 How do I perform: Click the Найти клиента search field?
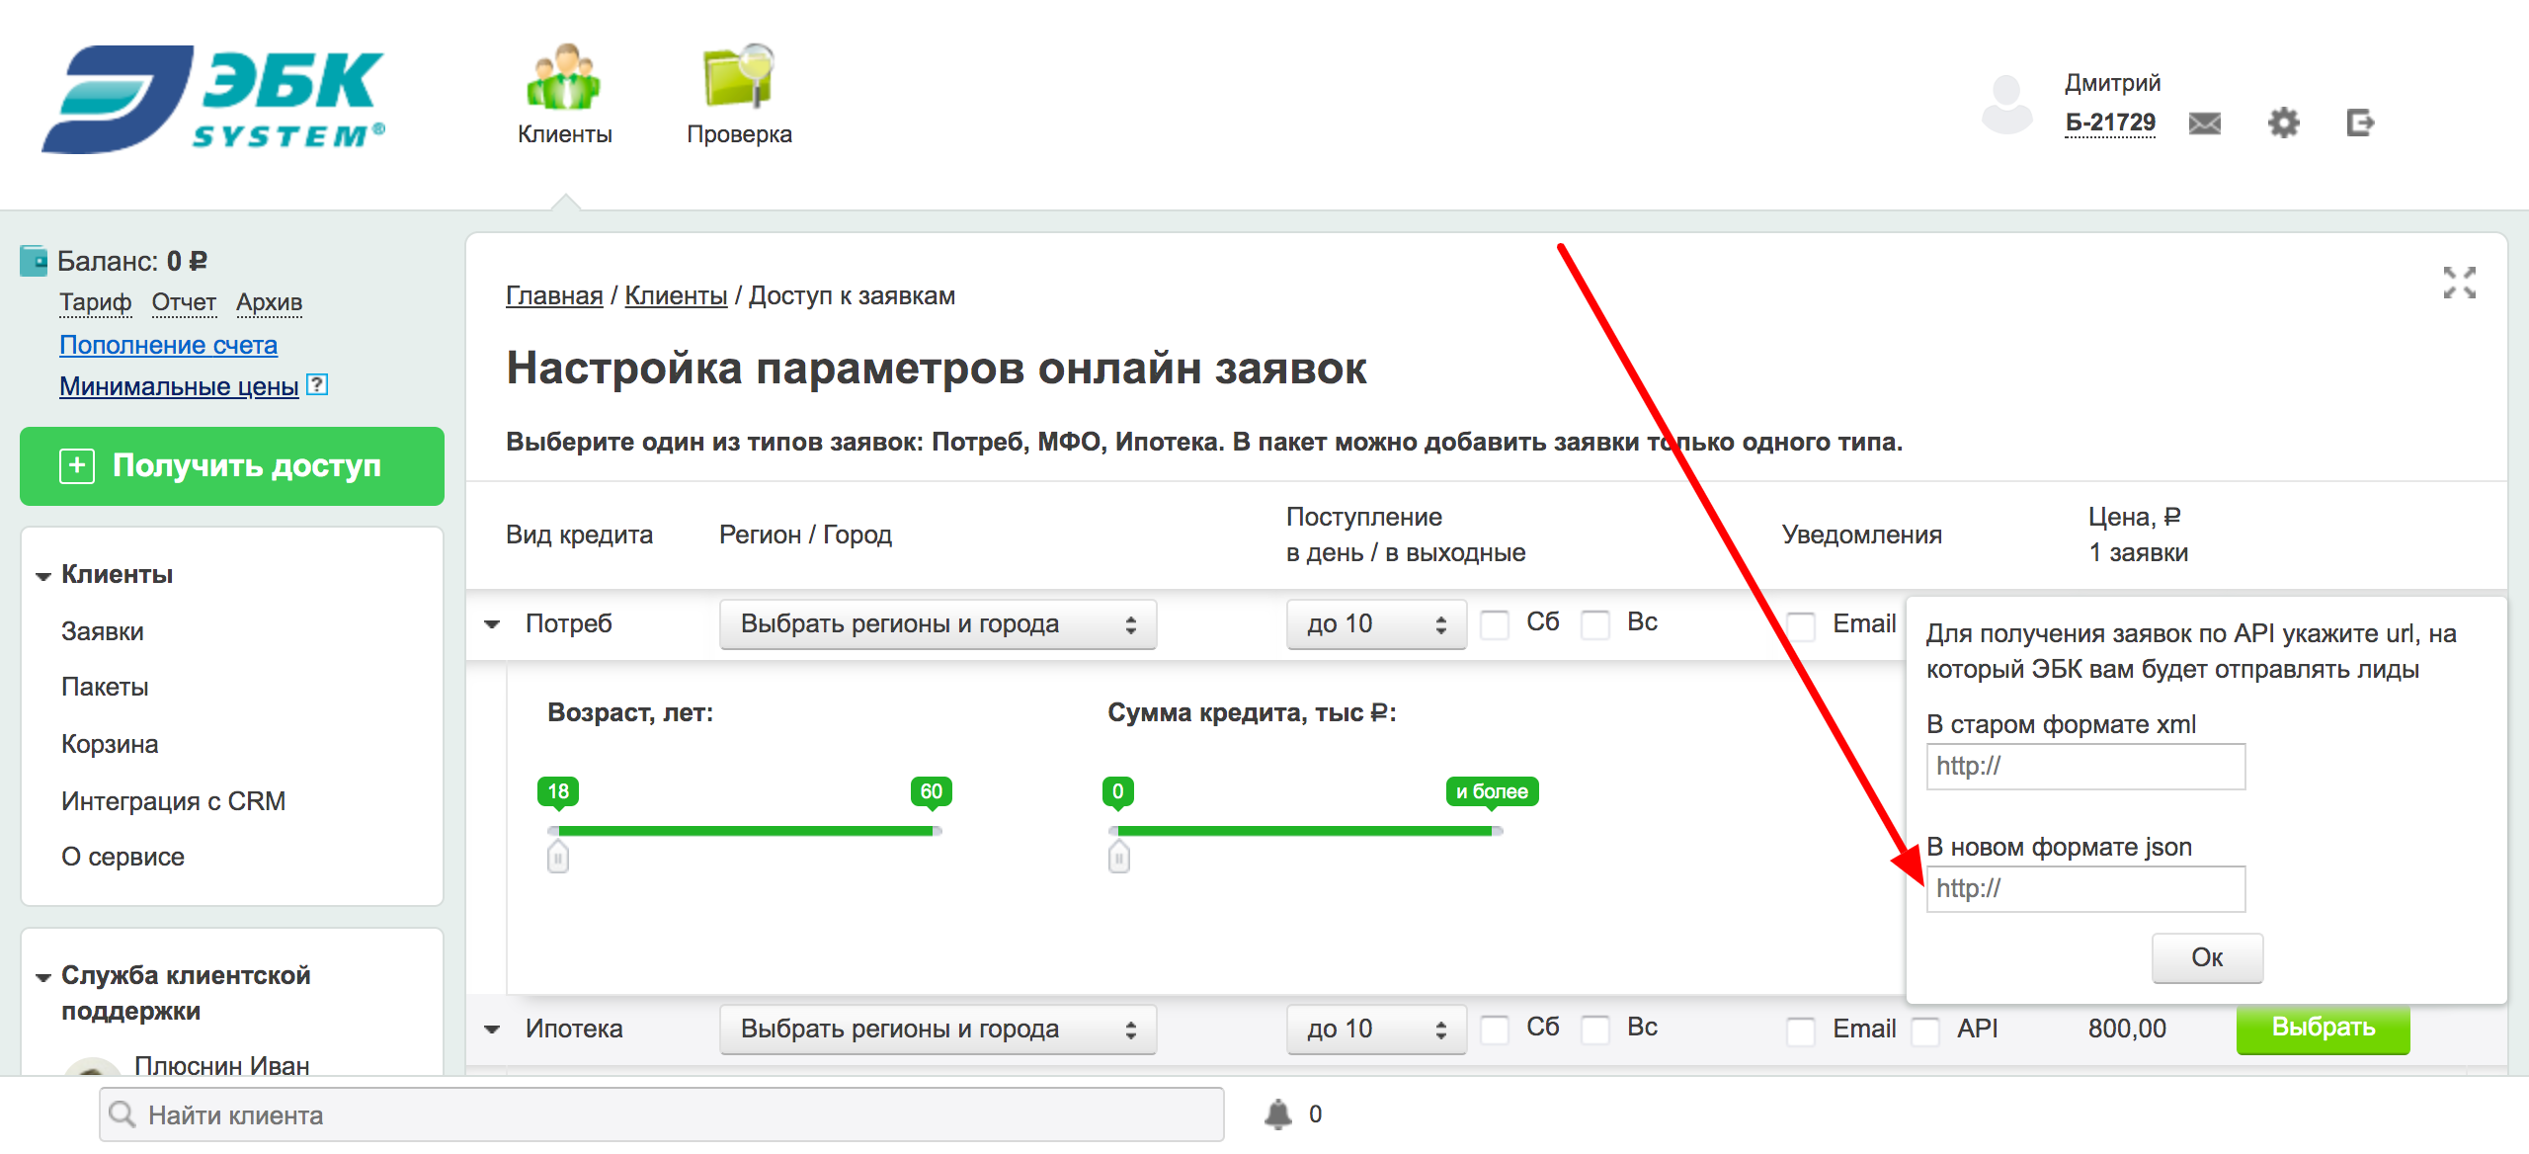[662, 1114]
